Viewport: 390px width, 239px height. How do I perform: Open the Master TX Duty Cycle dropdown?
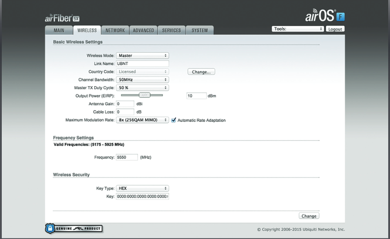pos(143,88)
